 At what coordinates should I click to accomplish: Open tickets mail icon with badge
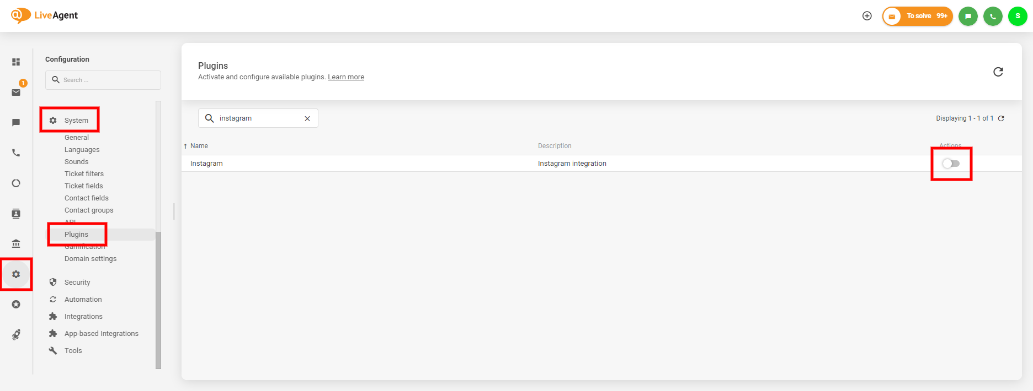(16, 92)
